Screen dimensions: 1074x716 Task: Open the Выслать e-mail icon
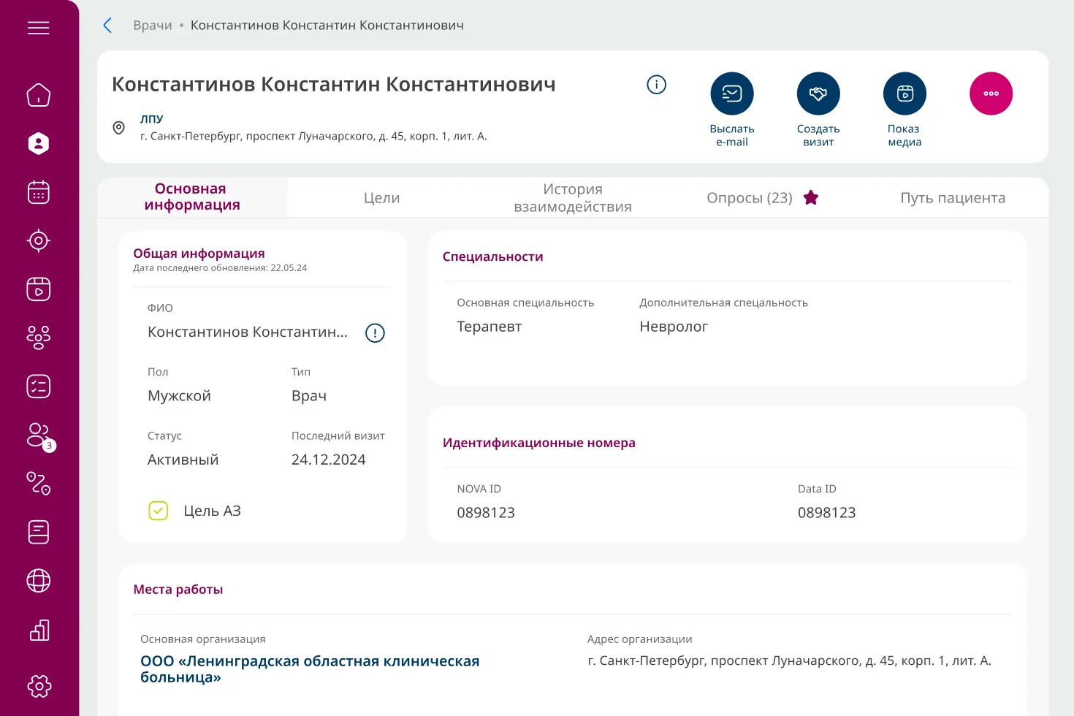coord(732,94)
